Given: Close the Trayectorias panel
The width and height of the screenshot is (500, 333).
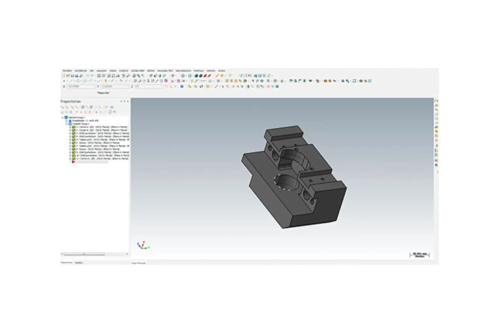Looking at the screenshot, I should point(128,101).
